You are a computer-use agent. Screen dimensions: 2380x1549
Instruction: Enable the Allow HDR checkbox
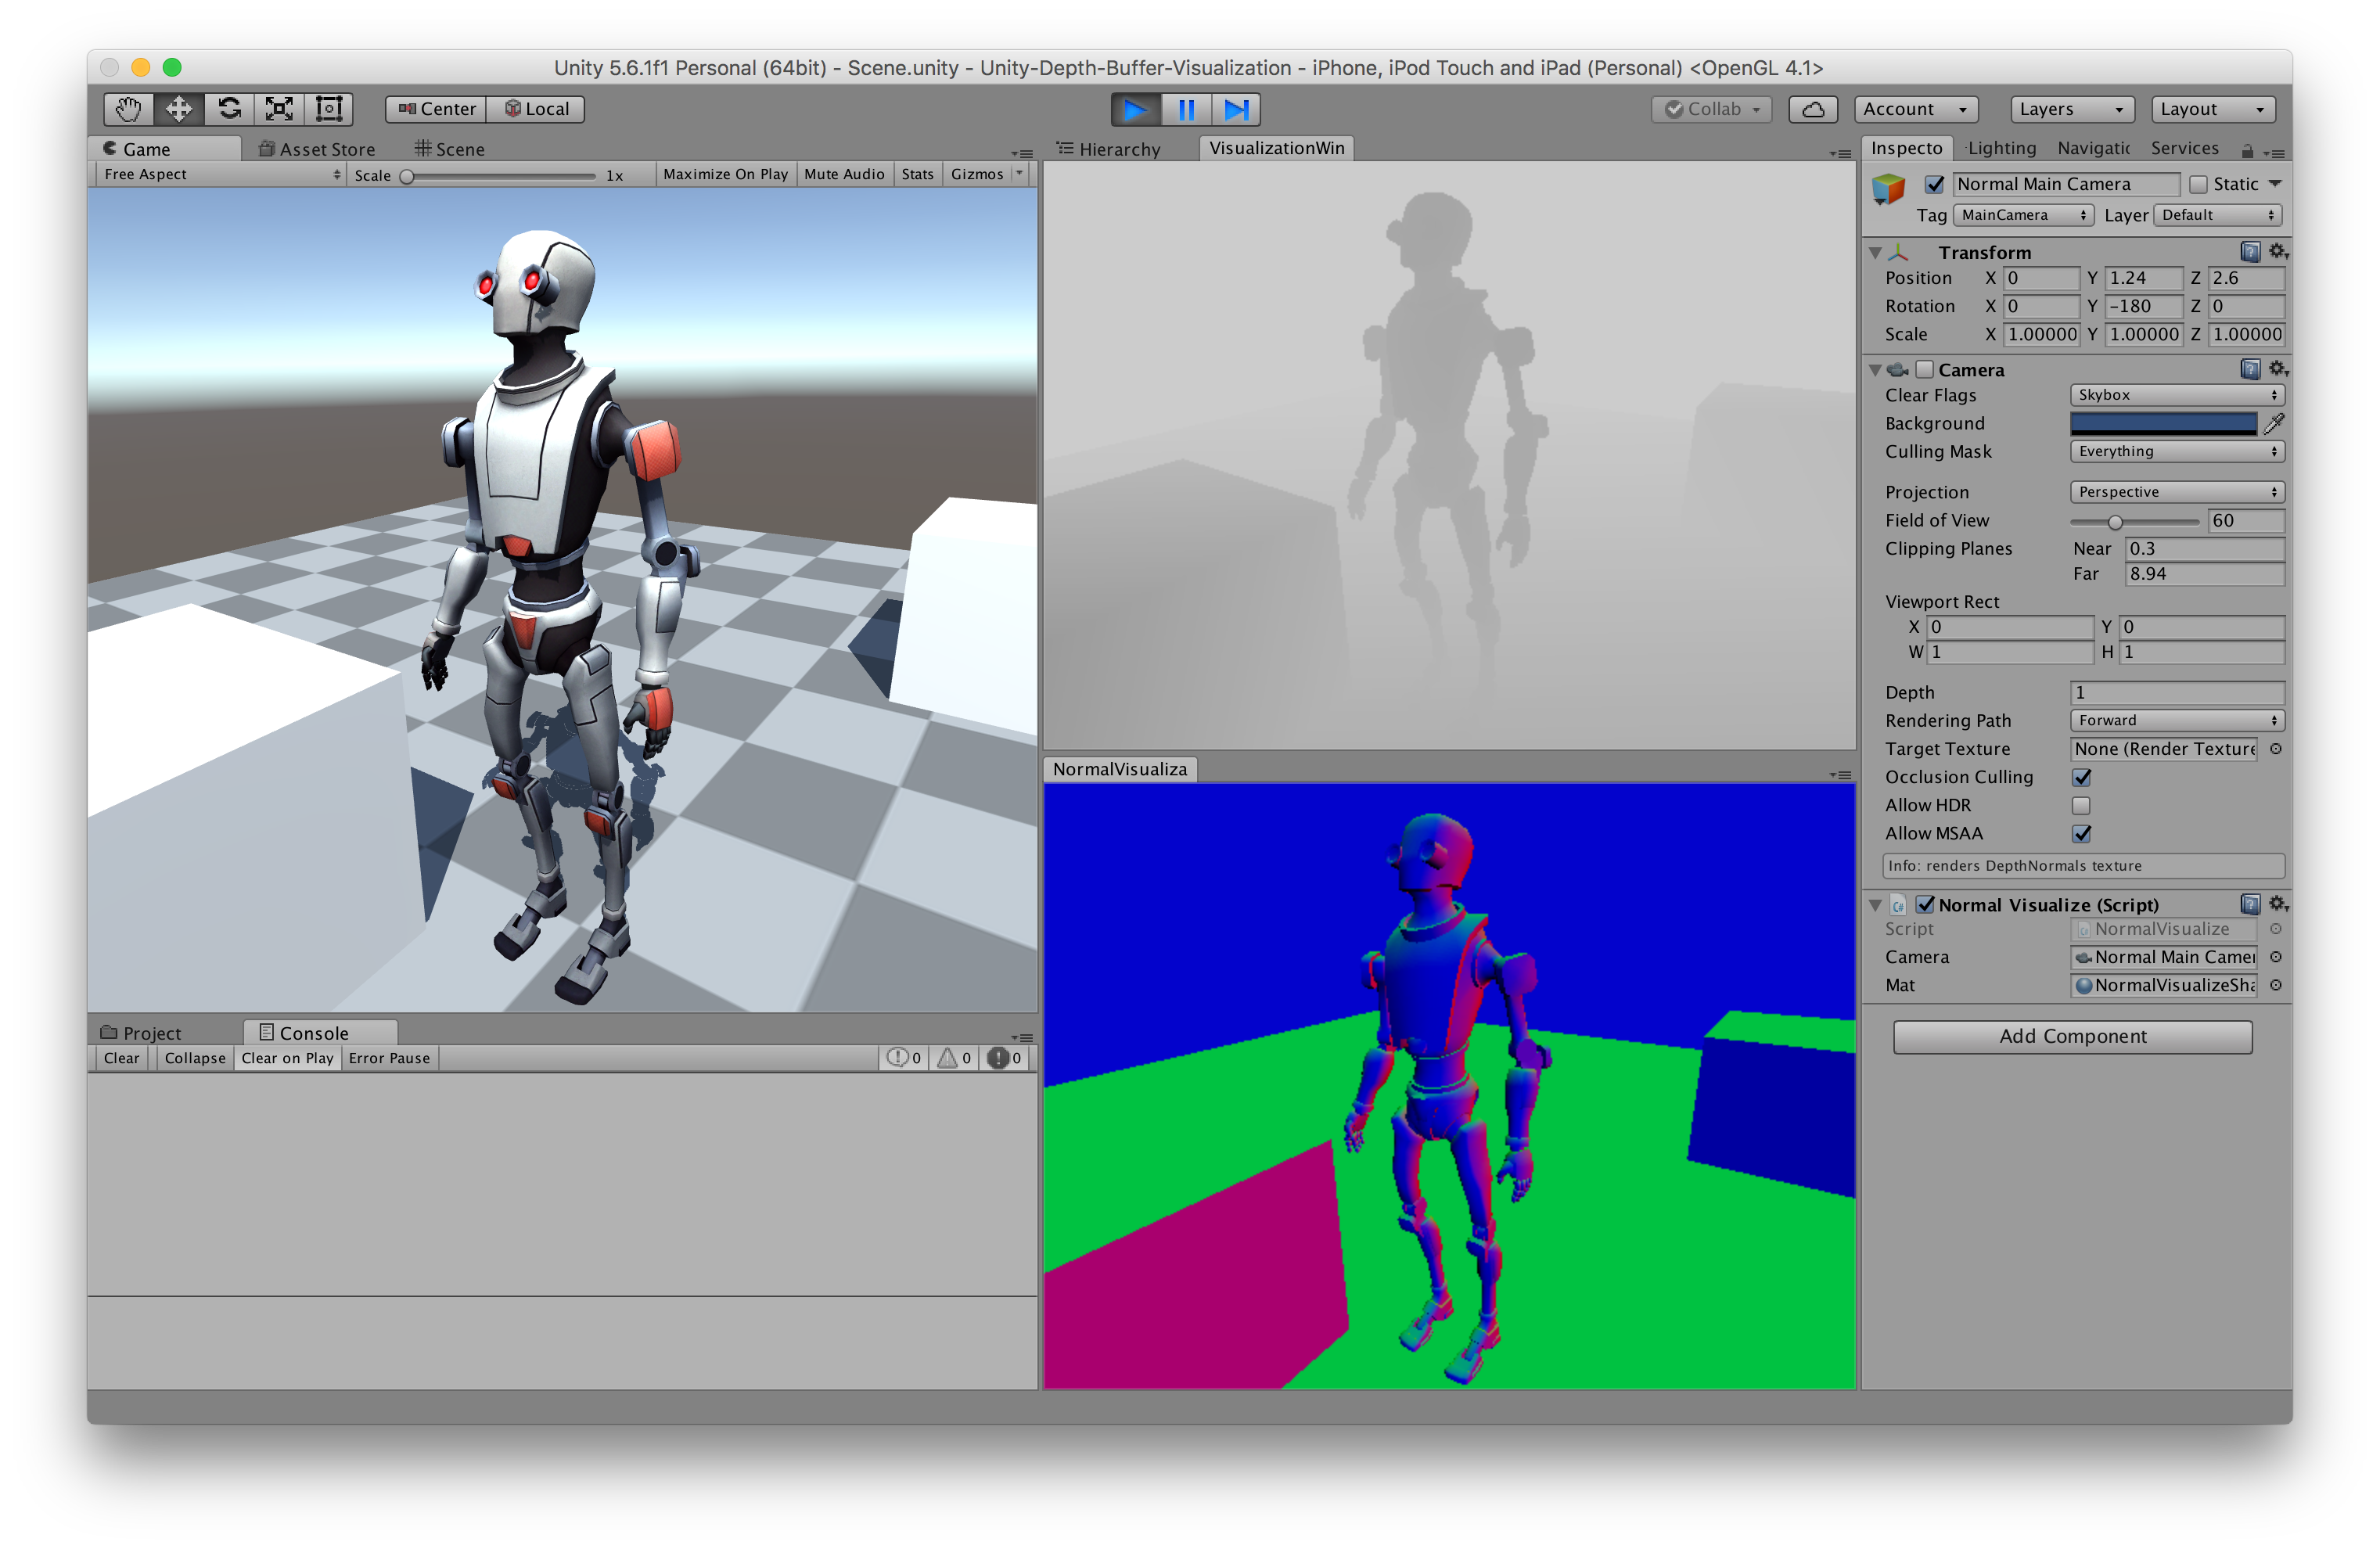pos(2081,805)
